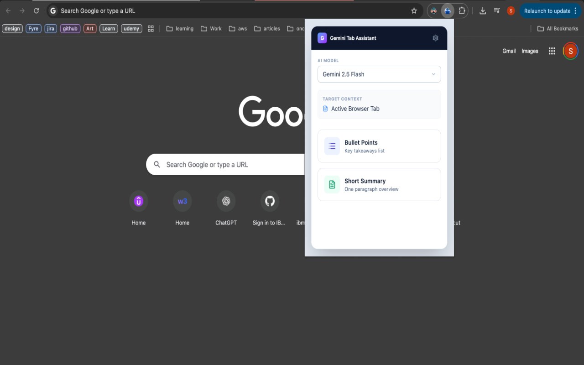Image resolution: width=584 pixels, height=365 pixels.
Task: Open the Learn bookmark
Action: pyautogui.click(x=109, y=29)
